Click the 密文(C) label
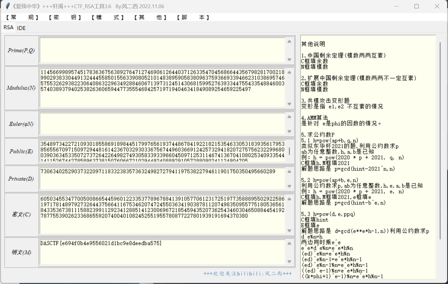The image size is (448, 284). [21, 214]
